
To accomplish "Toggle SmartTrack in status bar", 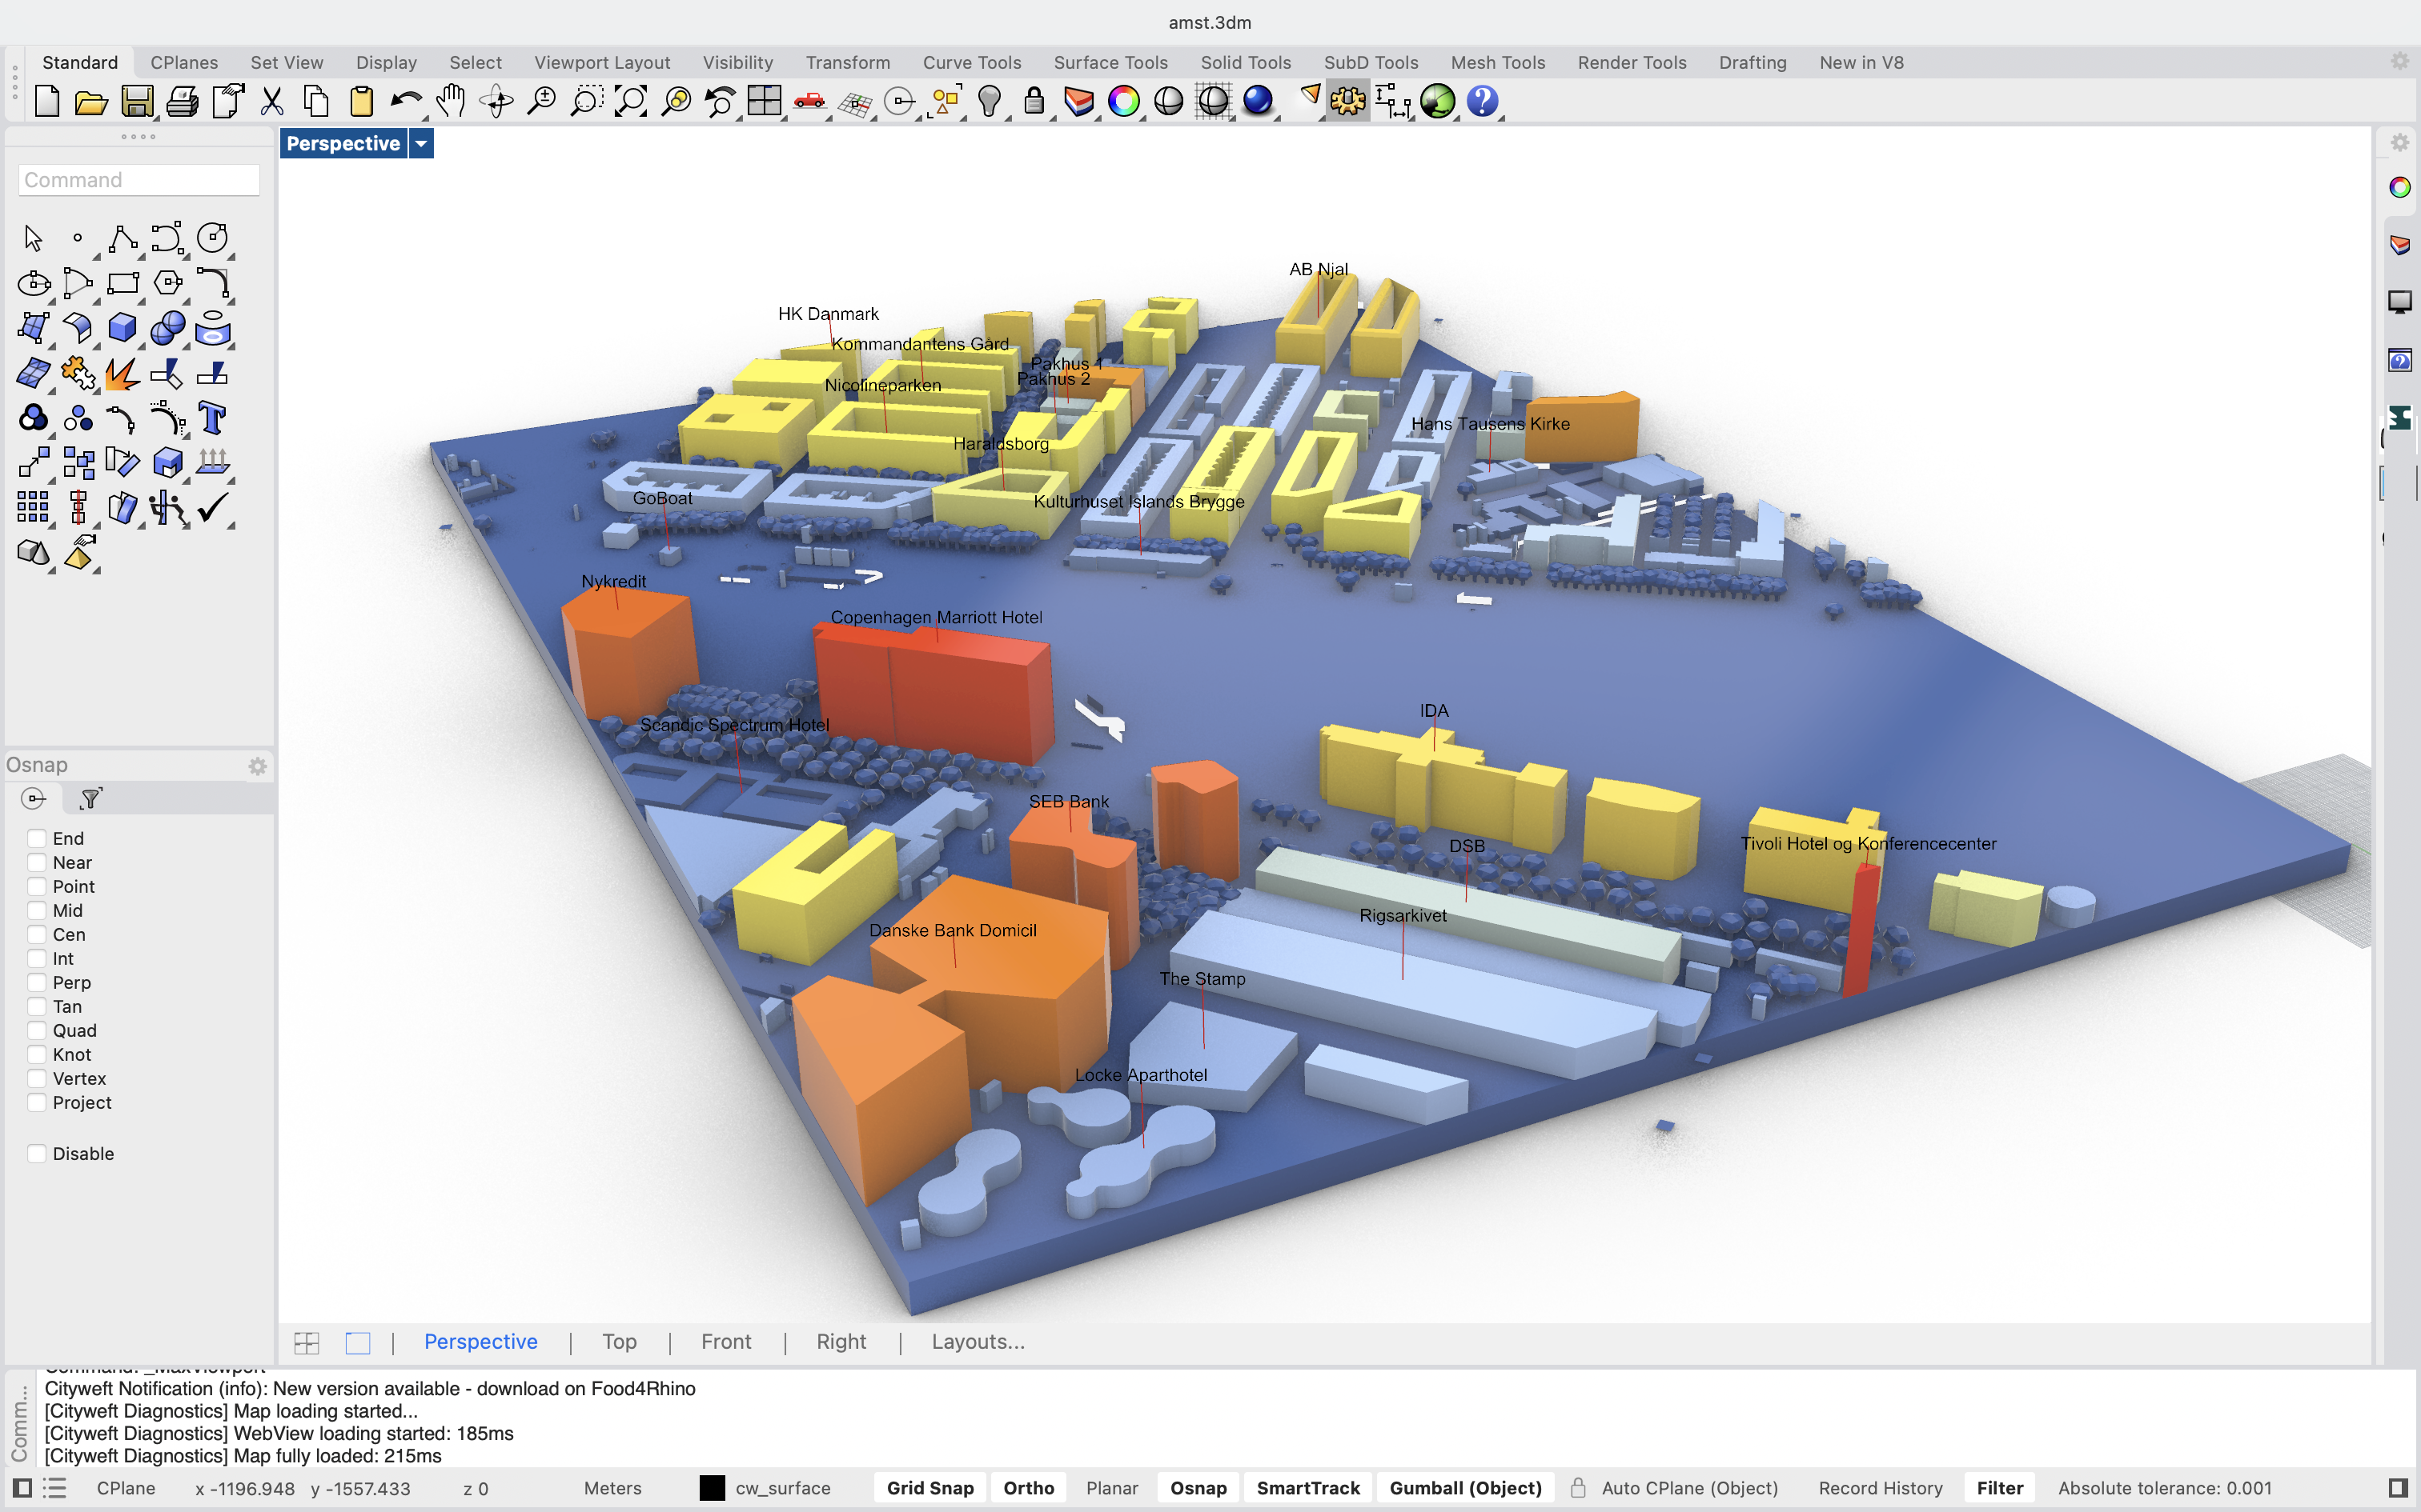I will click(x=1307, y=1488).
